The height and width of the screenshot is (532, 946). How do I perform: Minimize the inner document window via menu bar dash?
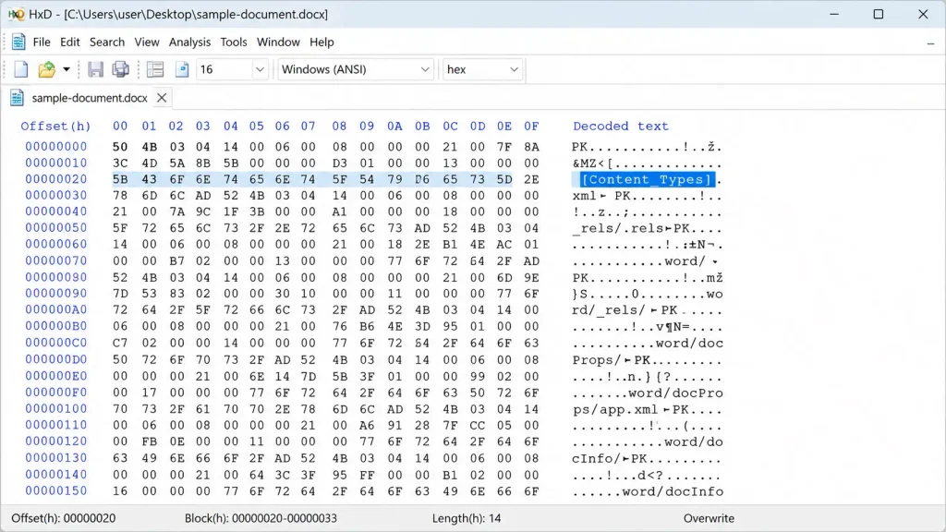(930, 42)
